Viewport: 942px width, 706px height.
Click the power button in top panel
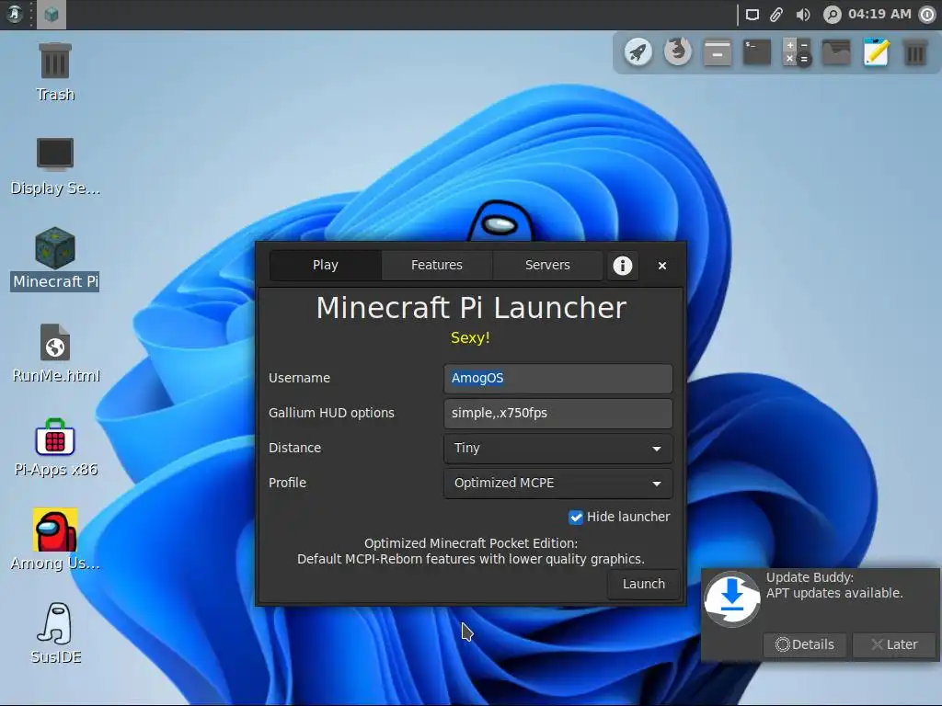click(x=927, y=15)
